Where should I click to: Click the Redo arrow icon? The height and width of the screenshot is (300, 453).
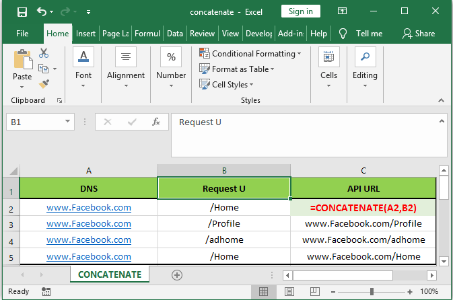coord(65,12)
